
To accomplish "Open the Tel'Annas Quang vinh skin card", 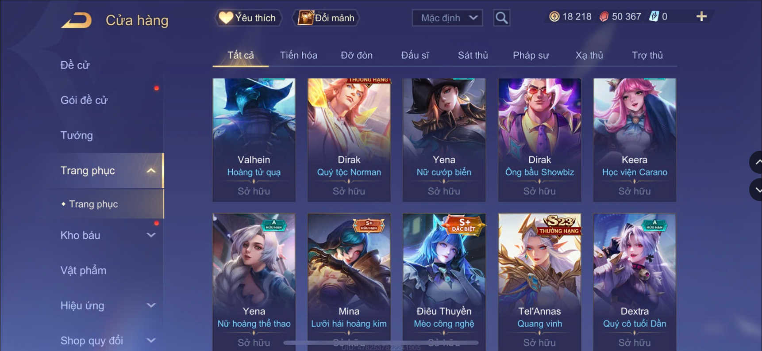I will [x=539, y=282].
